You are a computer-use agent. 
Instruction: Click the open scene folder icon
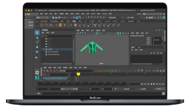pyautogui.click(x=56, y=18)
